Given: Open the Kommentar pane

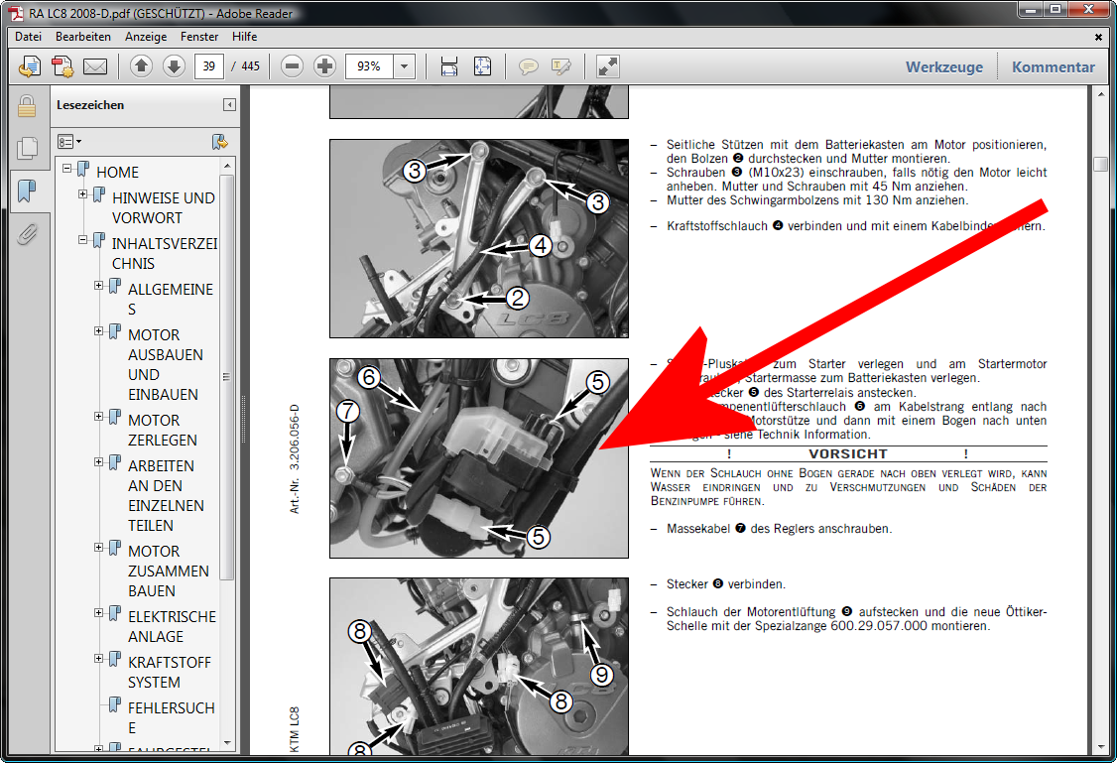Looking at the screenshot, I should click(1053, 67).
